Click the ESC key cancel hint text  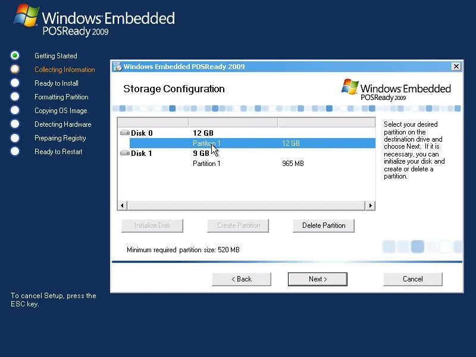tap(54, 300)
